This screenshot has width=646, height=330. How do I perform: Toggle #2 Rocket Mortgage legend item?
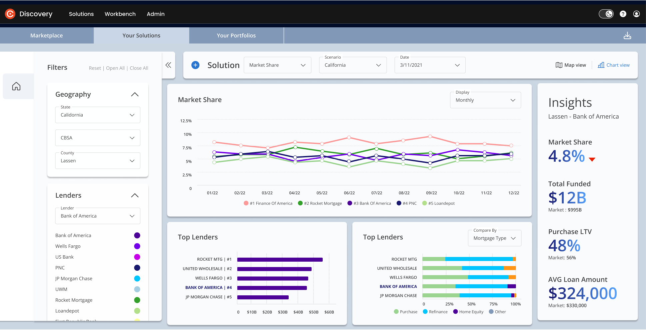pyautogui.click(x=320, y=203)
